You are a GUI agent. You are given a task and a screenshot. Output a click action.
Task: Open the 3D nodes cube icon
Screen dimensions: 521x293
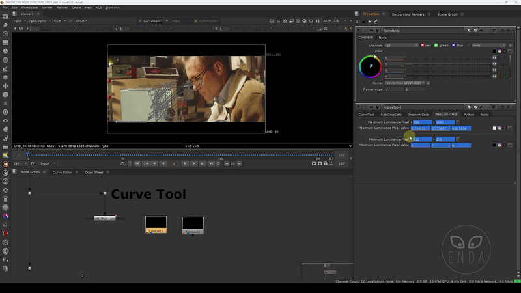(x=5, y=94)
